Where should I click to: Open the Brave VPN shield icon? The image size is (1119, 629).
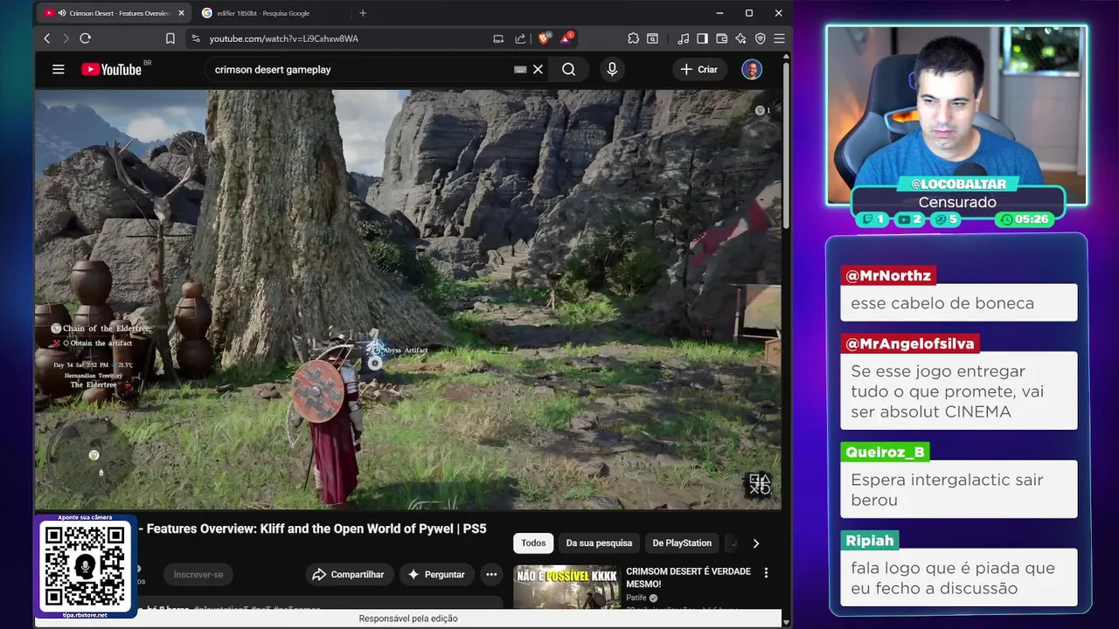point(760,38)
